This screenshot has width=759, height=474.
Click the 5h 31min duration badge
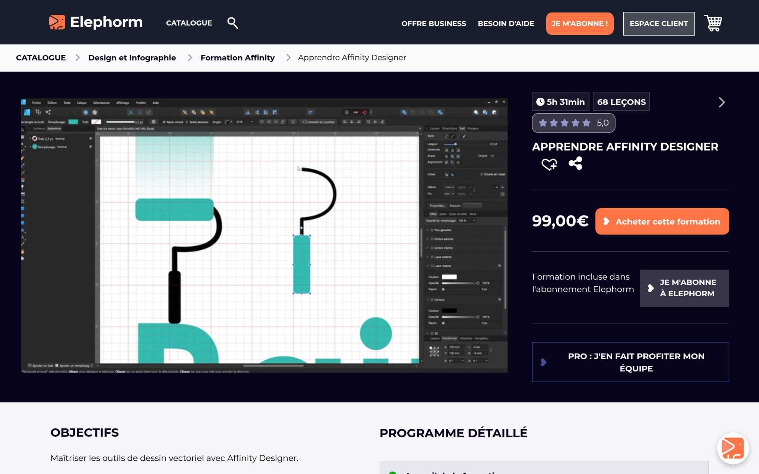pos(561,102)
